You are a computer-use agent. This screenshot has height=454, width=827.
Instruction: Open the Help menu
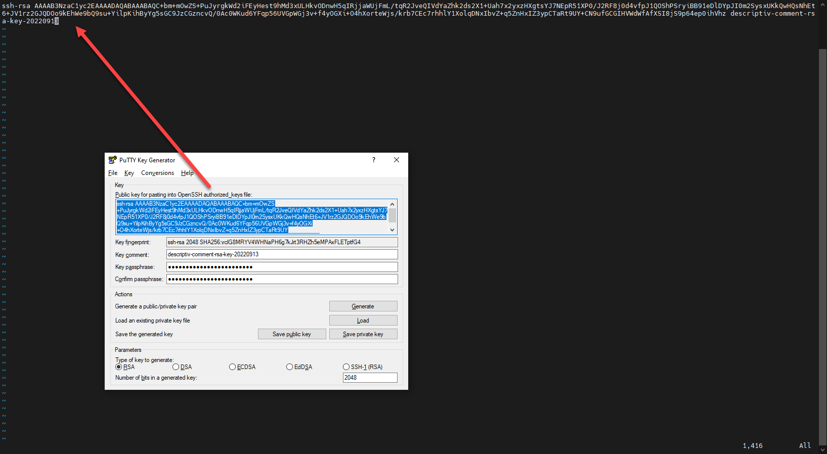[187, 173]
